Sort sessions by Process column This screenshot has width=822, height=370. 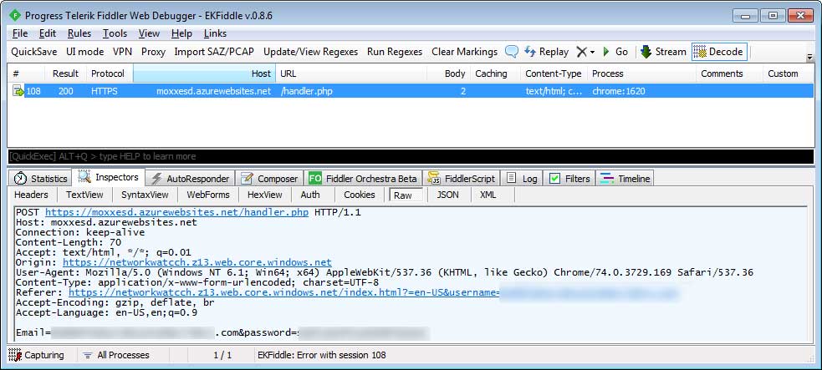coord(641,73)
